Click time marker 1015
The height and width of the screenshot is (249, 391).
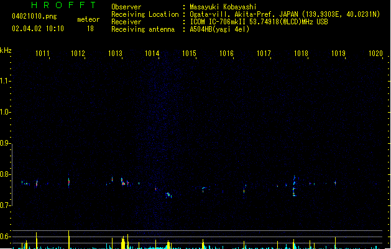pyautogui.click(x=189, y=54)
